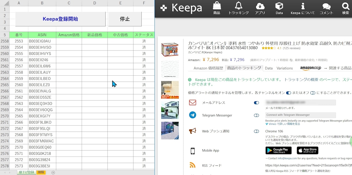
Task: Open アプリ cloud download icon
Action: (260, 6)
